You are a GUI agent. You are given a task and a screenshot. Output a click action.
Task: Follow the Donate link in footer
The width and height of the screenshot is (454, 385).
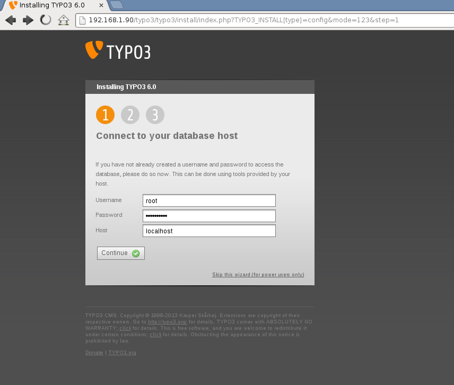94,353
